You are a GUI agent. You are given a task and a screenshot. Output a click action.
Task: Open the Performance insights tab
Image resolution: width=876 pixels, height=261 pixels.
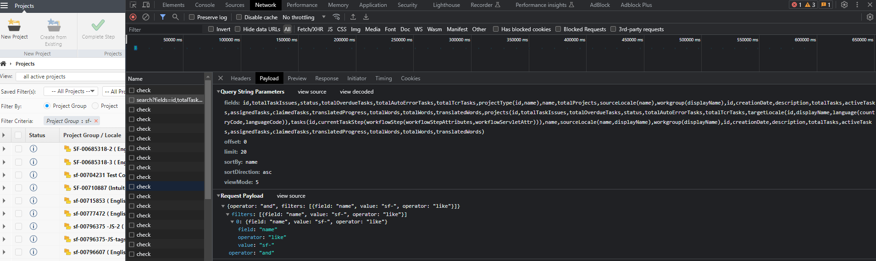(x=545, y=5)
